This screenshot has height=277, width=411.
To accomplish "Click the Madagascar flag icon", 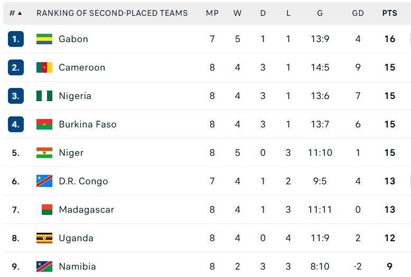I will point(44,210).
